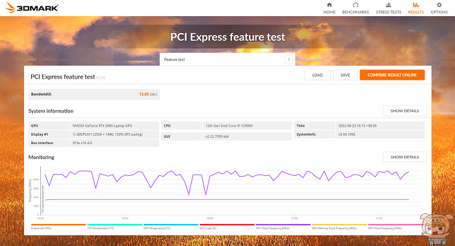Click the 3DMark logo
The height and width of the screenshot is (246, 455).
pyautogui.click(x=32, y=8)
